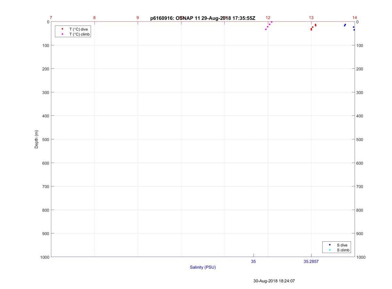Click left depth tick label 300
Screen dimensions: 392x289
(x=46, y=92)
